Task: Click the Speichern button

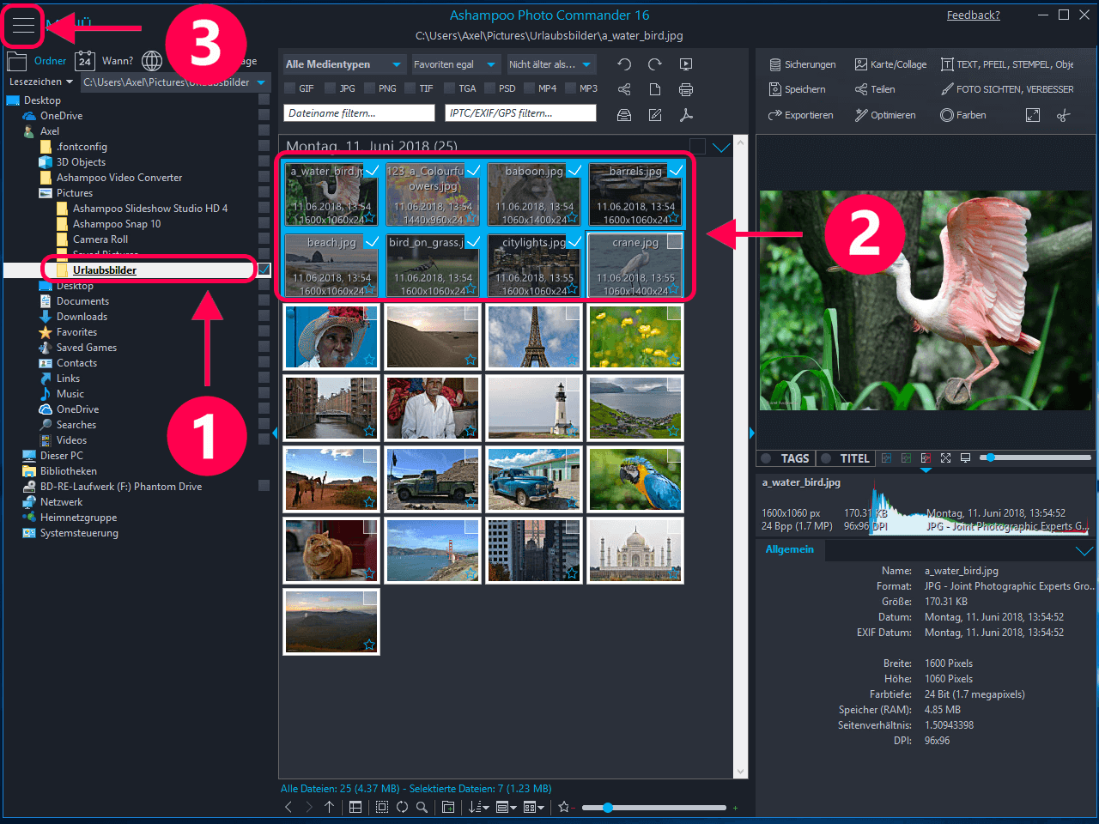Action: point(797,89)
